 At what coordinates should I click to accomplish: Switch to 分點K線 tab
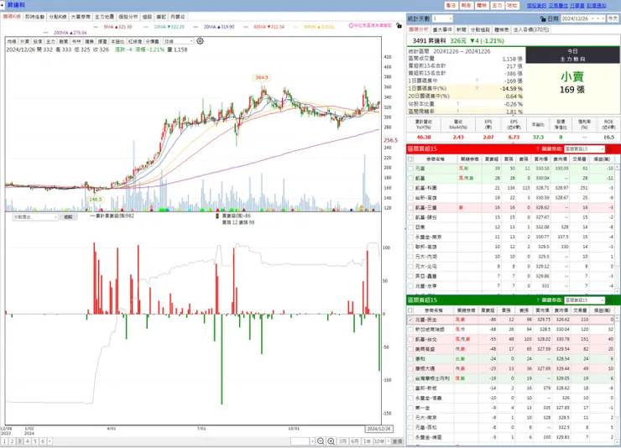click(x=58, y=17)
